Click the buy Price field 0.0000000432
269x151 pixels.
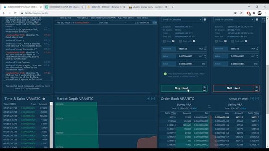184,56
